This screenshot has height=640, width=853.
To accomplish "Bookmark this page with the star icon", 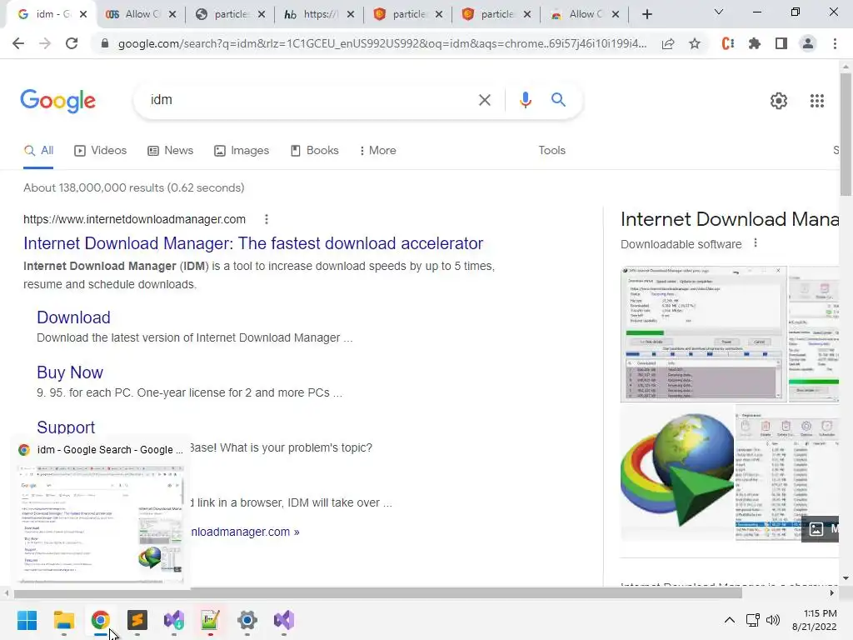I will [695, 43].
